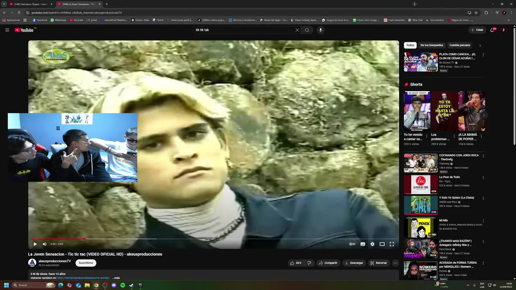Image resolution: width=516 pixels, height=290 pixels.
Task: Open options for ACOSADA de FORMA TURBIA video
Action: click(x=483, y=263)
